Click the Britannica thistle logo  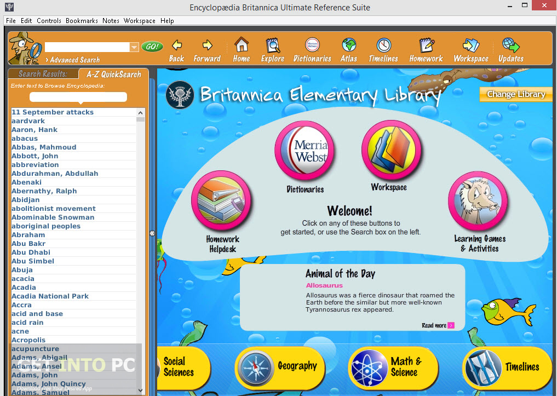point(180,95)
